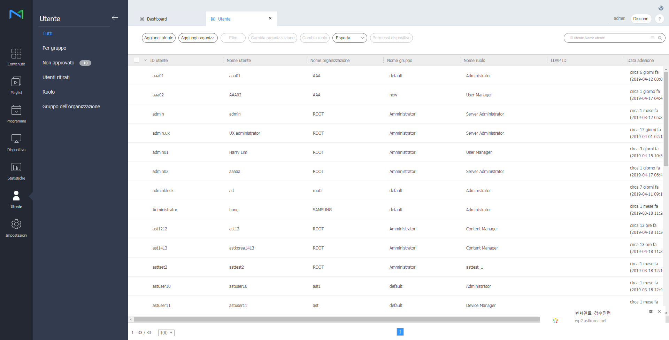Expand the Esporta dropdown
The image size is (669, 340).
[x=349, y=38]
